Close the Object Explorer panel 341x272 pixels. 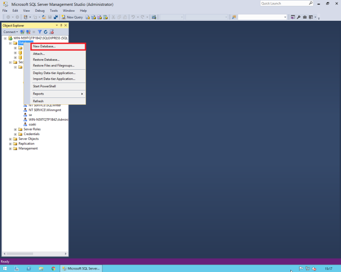(66, 26)
